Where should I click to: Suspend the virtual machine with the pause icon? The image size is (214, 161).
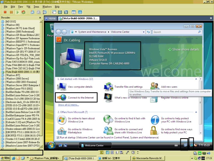[11, 12]
